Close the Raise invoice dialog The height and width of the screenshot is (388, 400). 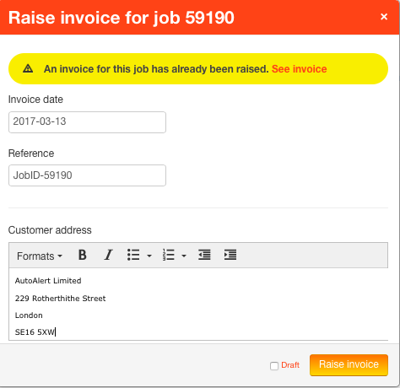384,17
